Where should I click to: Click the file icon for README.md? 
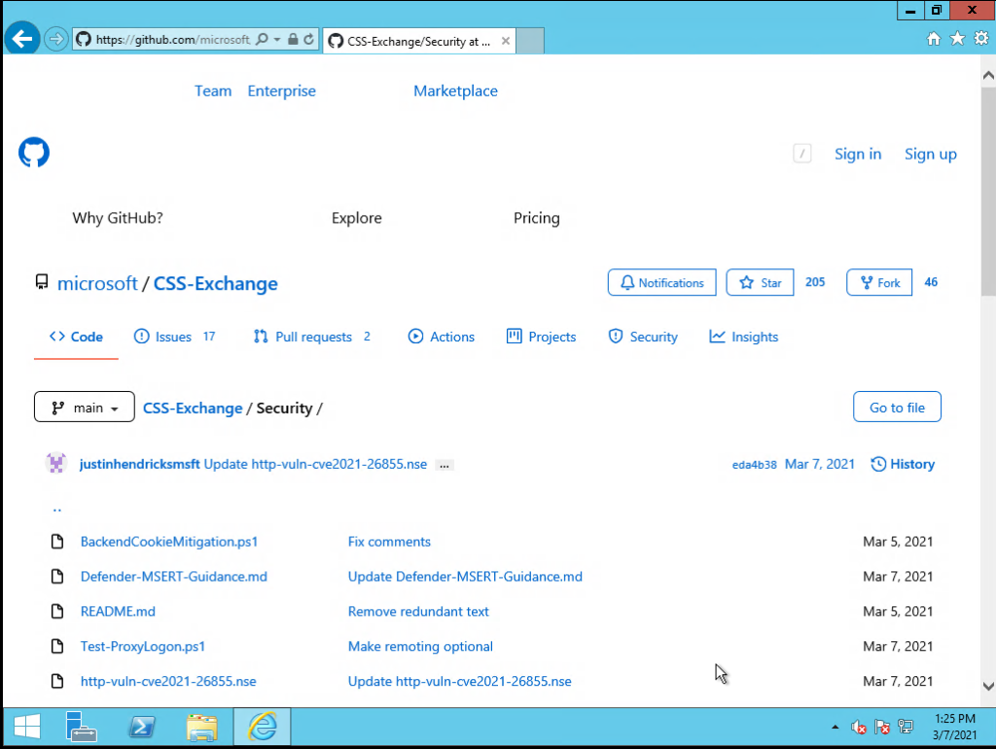(57, 611)
